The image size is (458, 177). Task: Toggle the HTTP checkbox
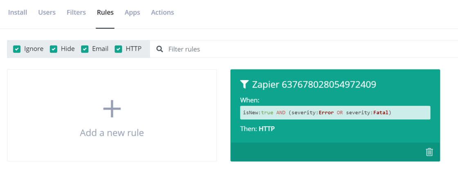[x=118, y=49]
